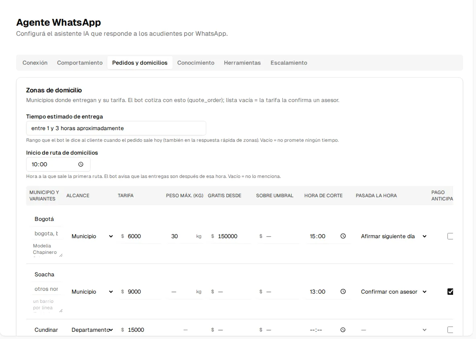Select the Comportamiento tab
Viewport: 476px width, 339px height.
click(80, 63)
